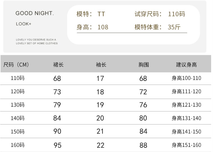
Task: Click the 模特: TT text
Action: pyautogui.click(x=91, y=14)
